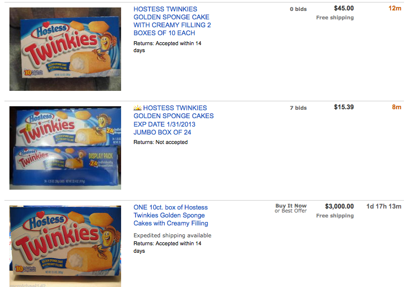This screenshot has height=287, width=409.
Task: Click the $15.39 price
Action: [x=343, y=107]
